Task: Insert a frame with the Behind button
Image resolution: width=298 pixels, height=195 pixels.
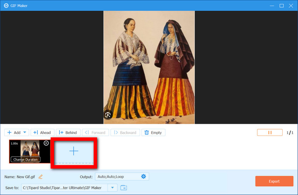Action: [68, 133]
